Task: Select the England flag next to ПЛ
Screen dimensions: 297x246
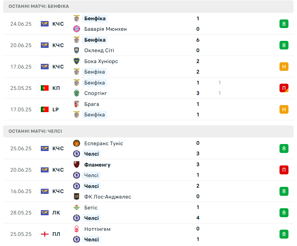Action: [45, 234]
